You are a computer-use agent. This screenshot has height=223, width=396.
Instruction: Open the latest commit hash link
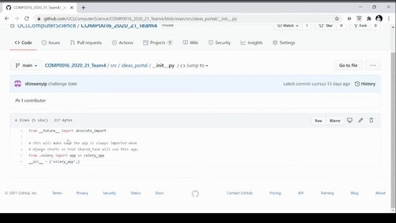pos(319,84)
